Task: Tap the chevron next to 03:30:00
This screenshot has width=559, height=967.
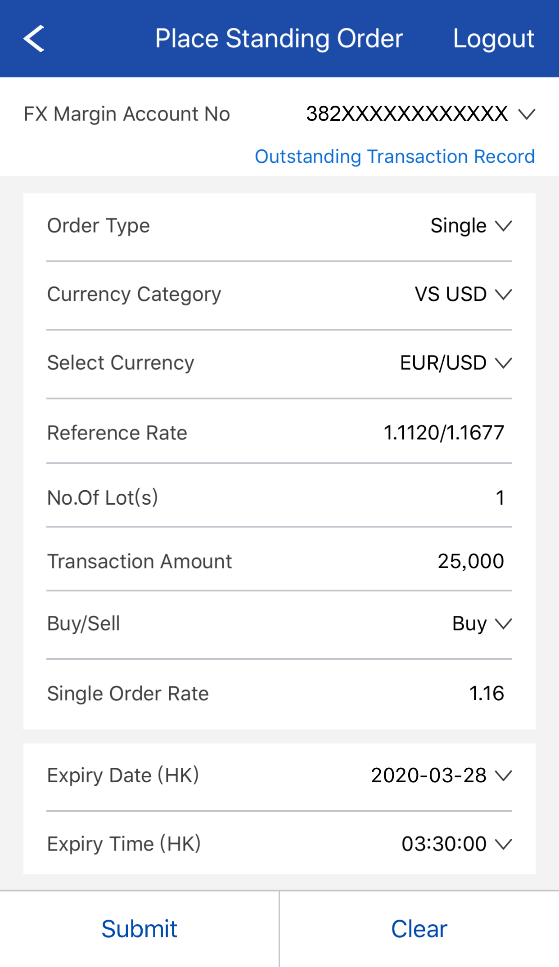Action: pyautogui.click(x=504, y=844)
